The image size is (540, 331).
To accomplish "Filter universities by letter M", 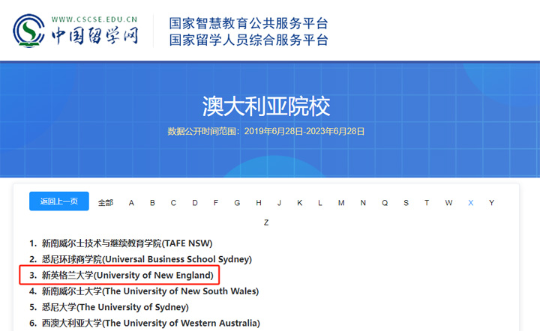I will (x=341, y=203).
